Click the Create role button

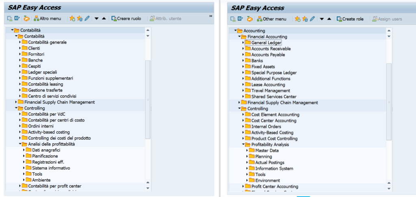350,19
